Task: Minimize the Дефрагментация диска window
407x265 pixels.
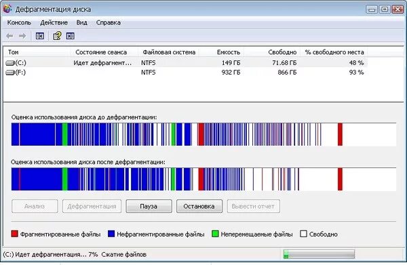Action: pyautogui.click(x=372, y=9)
